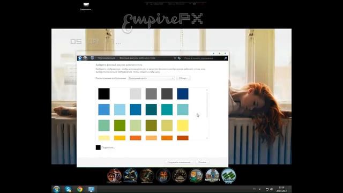
Task: Pick the dark teal swatch
Action: 151,109
